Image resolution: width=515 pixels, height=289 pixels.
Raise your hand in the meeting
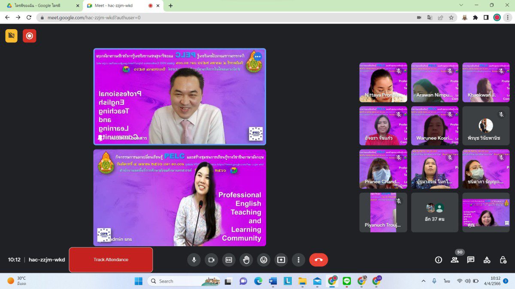[246, 259]
